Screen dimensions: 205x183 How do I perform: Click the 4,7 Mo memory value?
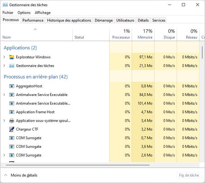pos(147,112)
